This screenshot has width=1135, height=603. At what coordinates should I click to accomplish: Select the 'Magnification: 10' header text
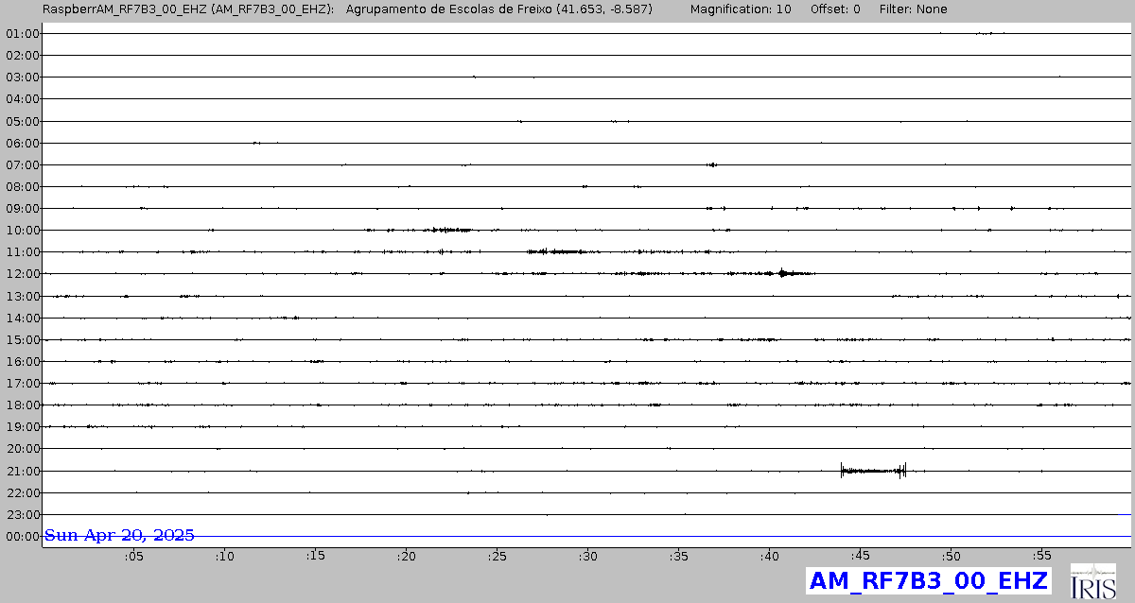[741, 9]
